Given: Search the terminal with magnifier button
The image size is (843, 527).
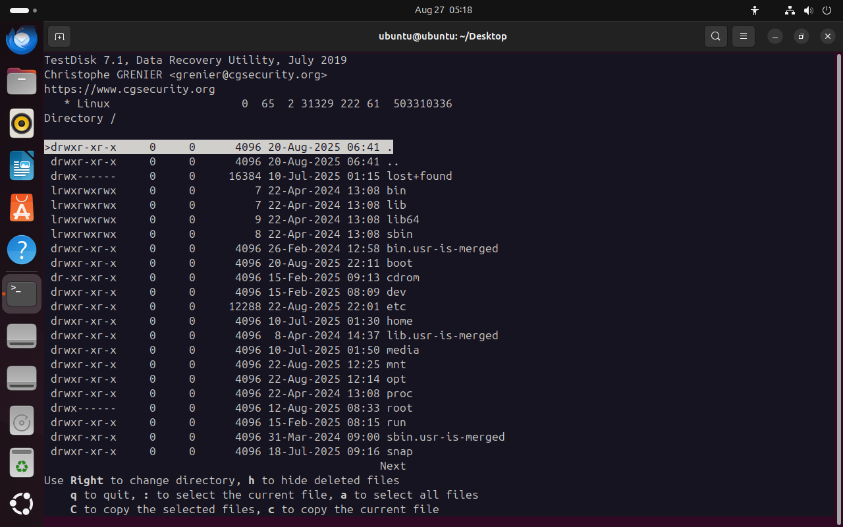Looking at the screenshot, I should [716, 36].
